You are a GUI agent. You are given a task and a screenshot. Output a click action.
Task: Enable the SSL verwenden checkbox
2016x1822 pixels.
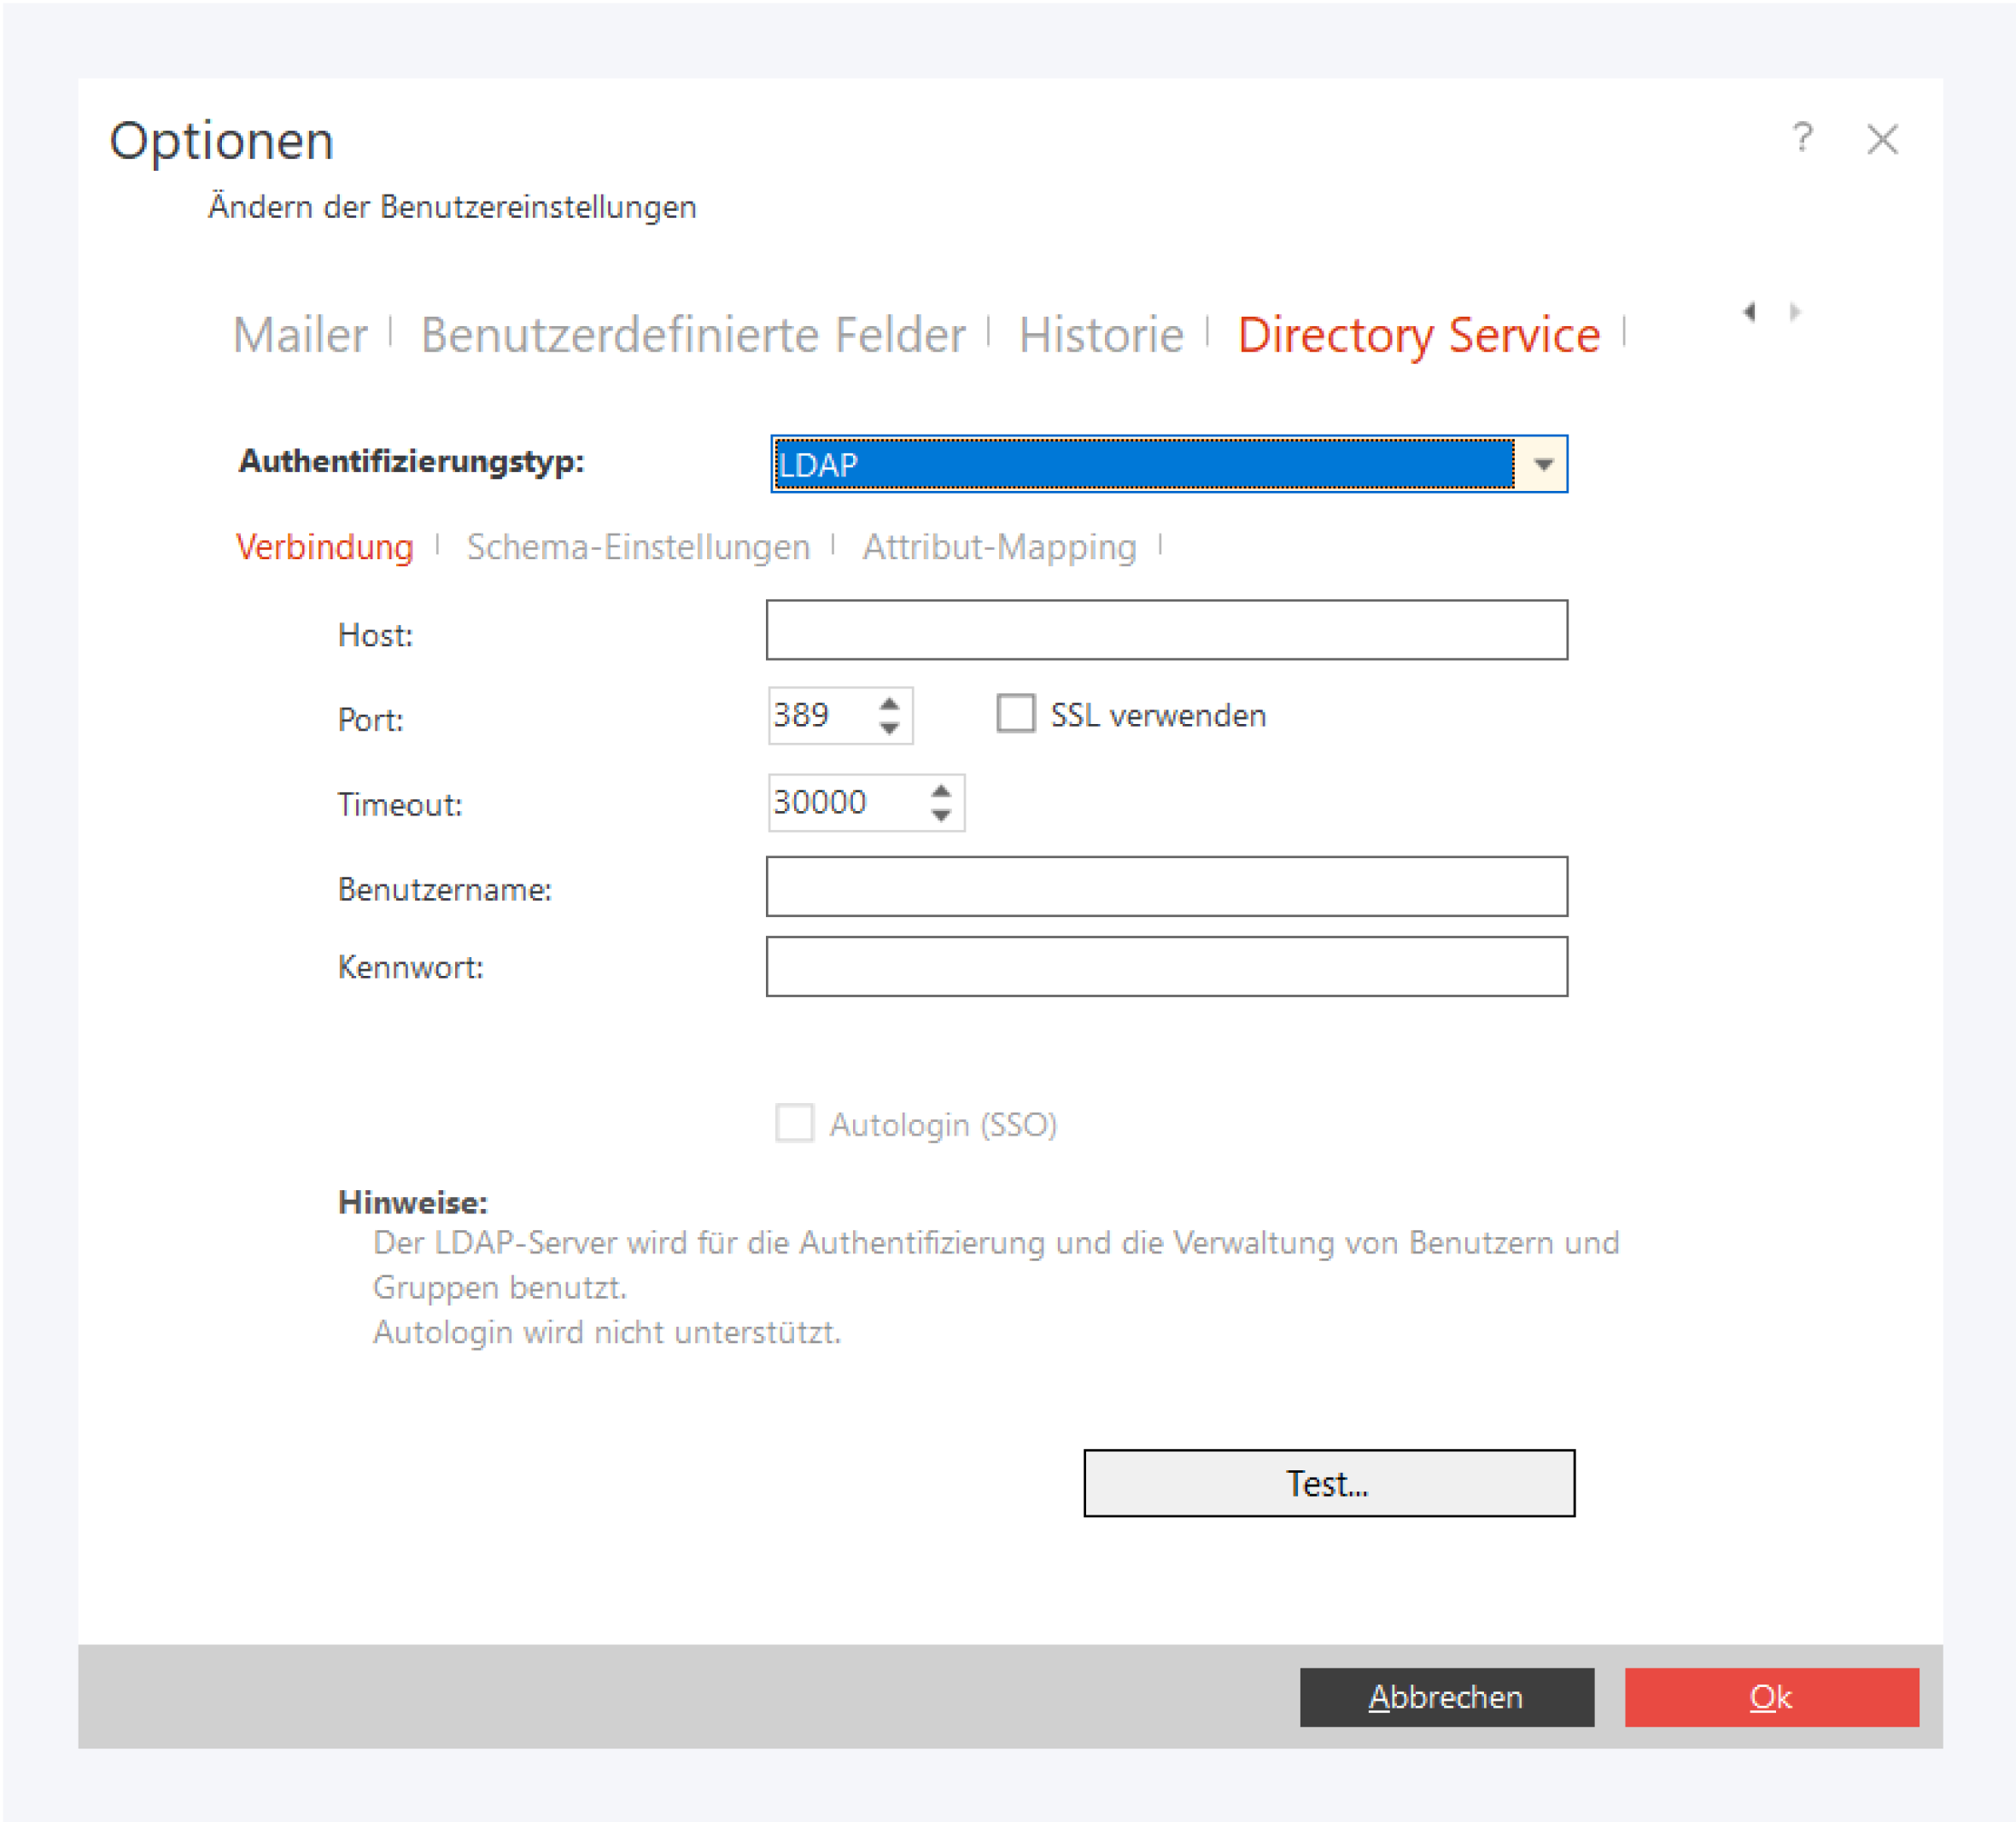(x=1015, y=714)
